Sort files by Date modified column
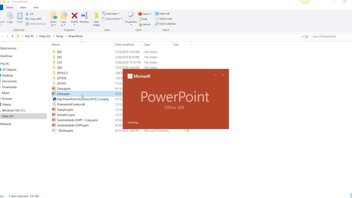The width and height of the screenshot is (352, 198). click(x=124, y=45)
